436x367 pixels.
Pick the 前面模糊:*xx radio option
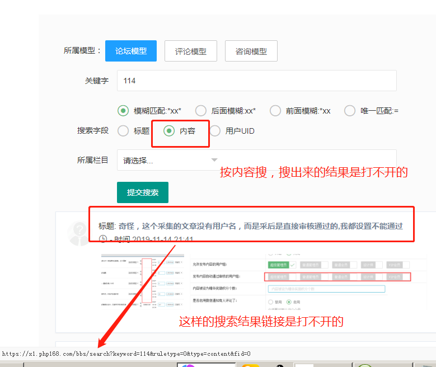tap(275, 111)
